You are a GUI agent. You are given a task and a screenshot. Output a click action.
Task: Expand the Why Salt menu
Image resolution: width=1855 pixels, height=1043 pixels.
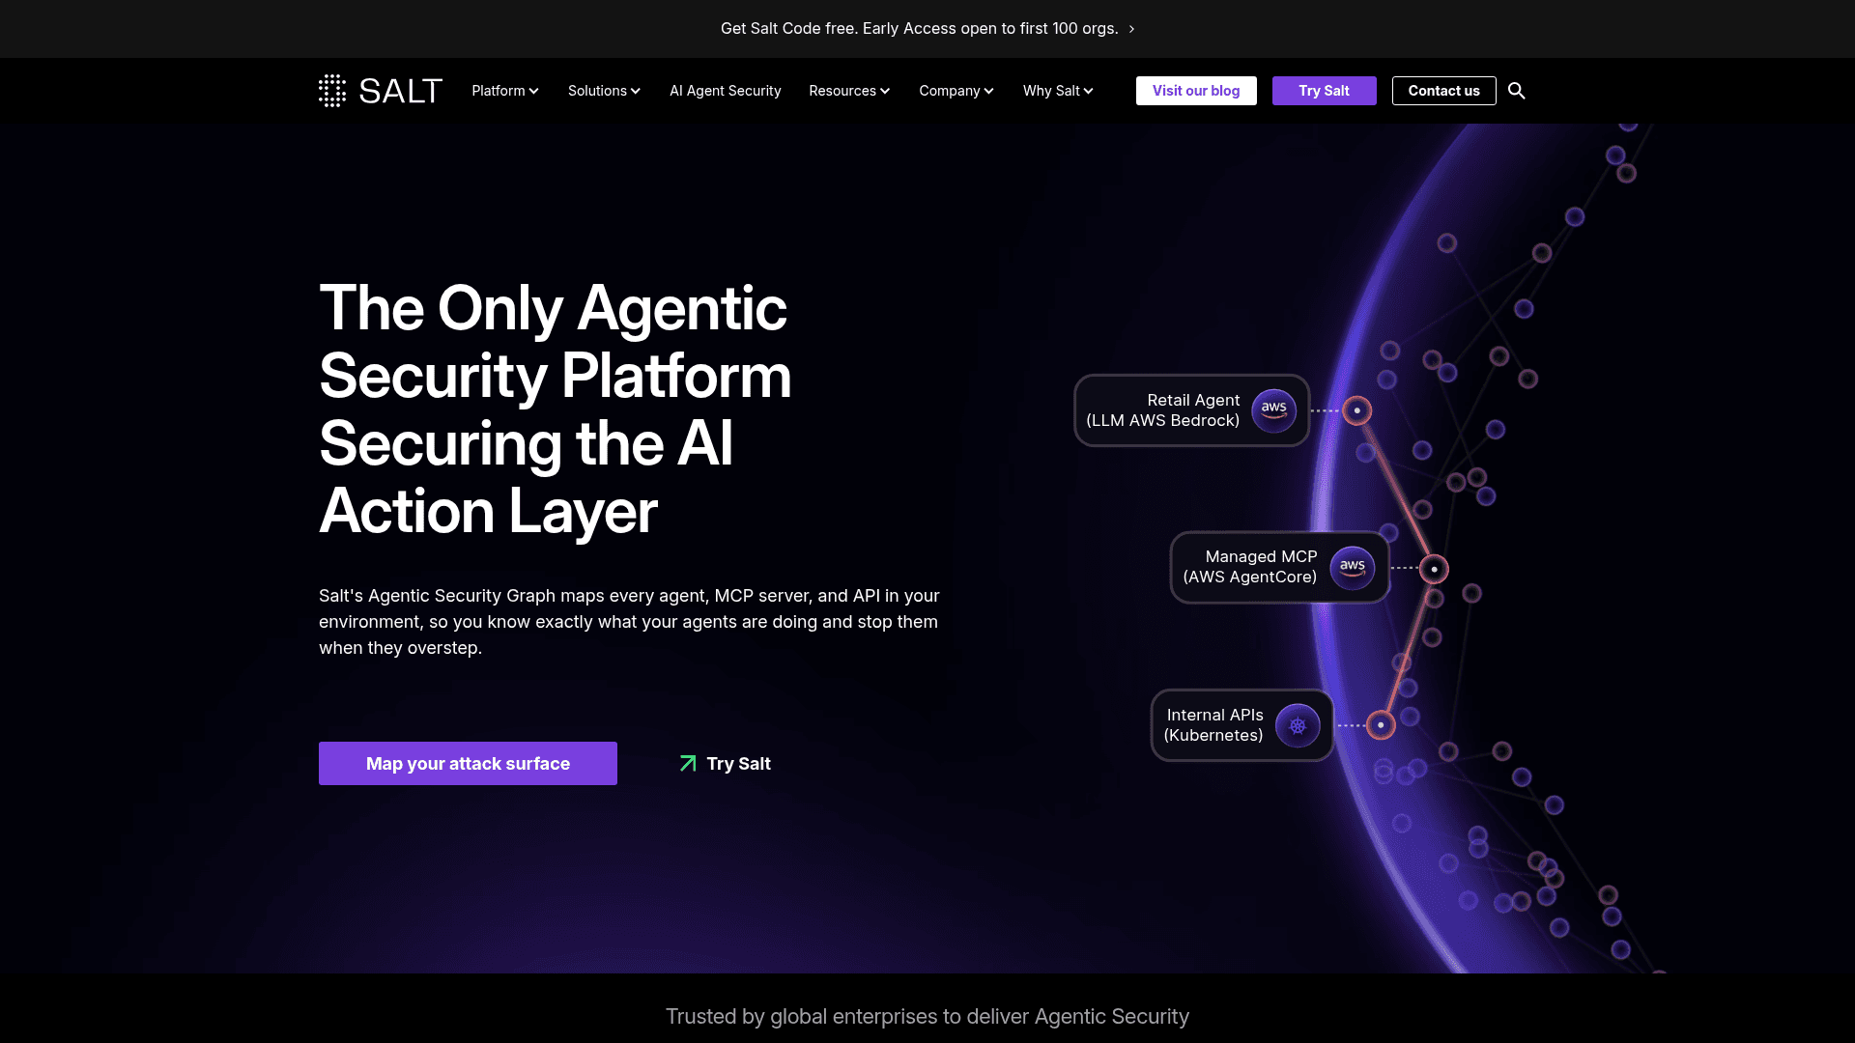click(1058, 91)
